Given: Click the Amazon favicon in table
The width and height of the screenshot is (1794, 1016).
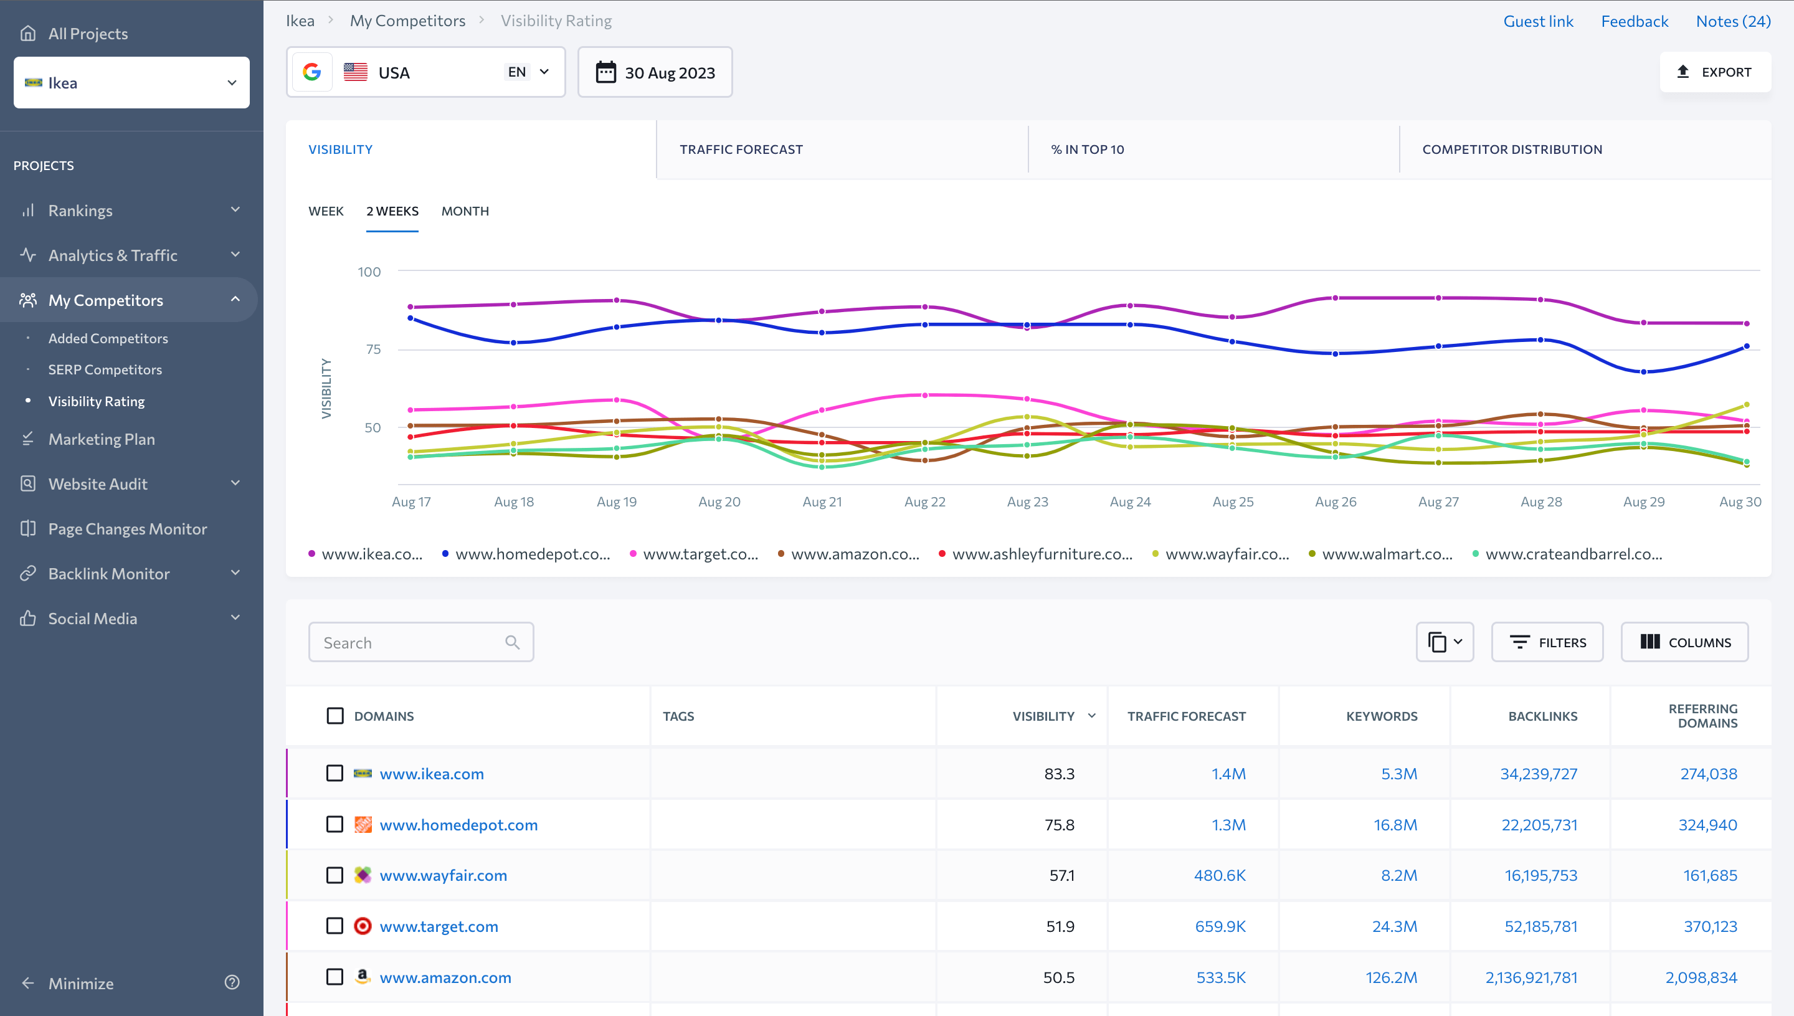Looking at the screenshot, I should tap(363, 976).
